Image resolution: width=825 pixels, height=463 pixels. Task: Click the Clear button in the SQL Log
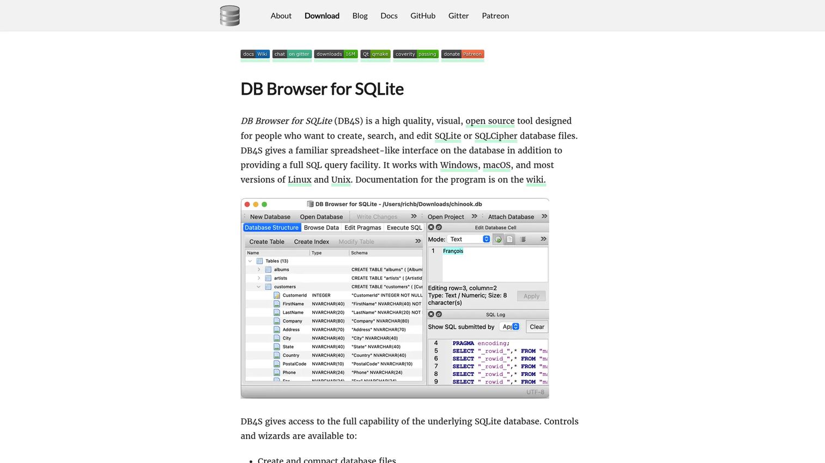tap(537, 327)
